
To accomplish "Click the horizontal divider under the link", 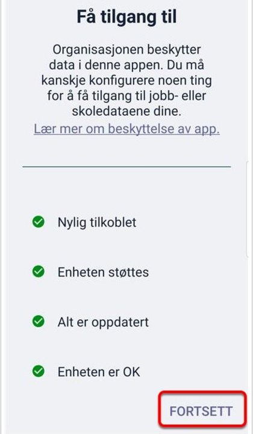I will coord(126,167).
